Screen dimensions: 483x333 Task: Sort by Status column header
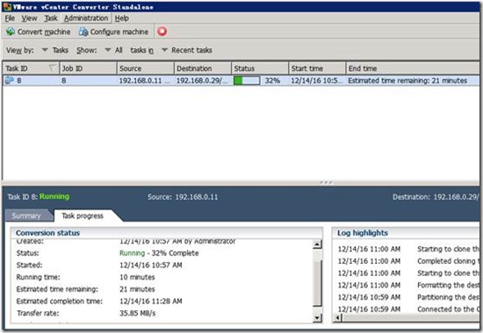(260, 68)
